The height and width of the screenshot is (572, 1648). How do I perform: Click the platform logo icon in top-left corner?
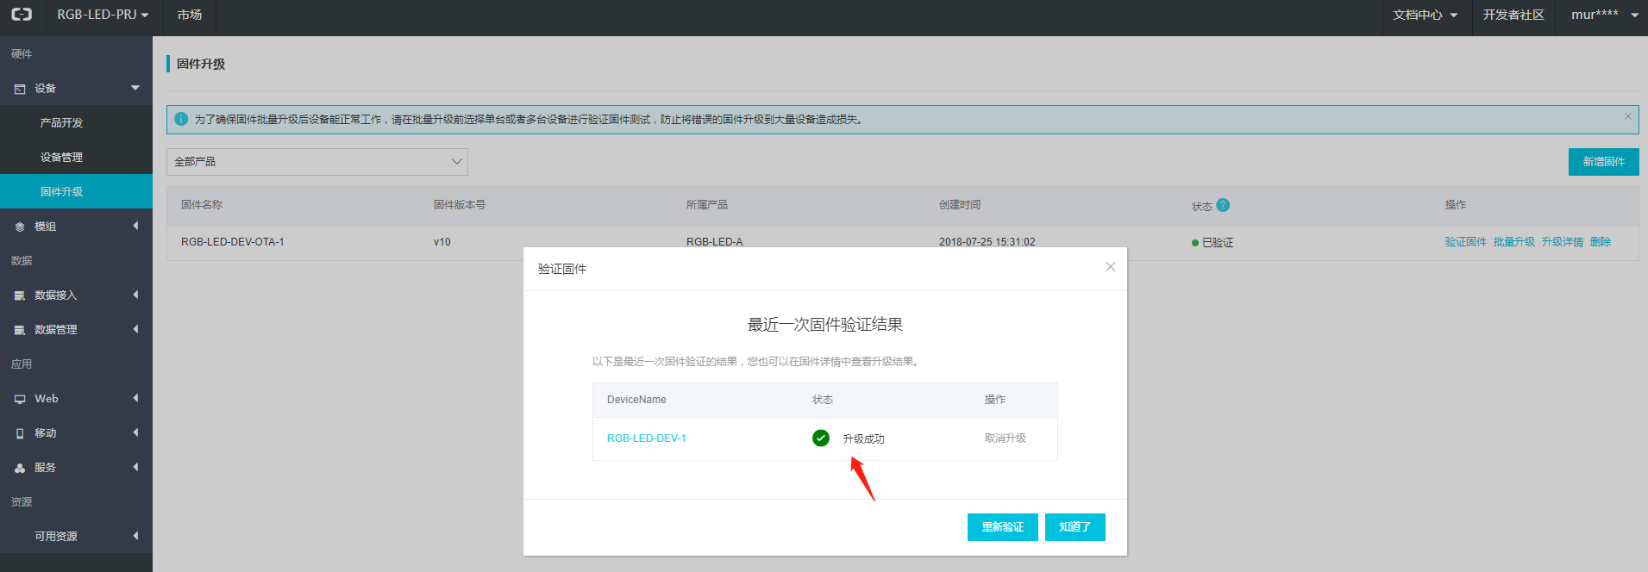pyautogui.click(x=22, y=15)
